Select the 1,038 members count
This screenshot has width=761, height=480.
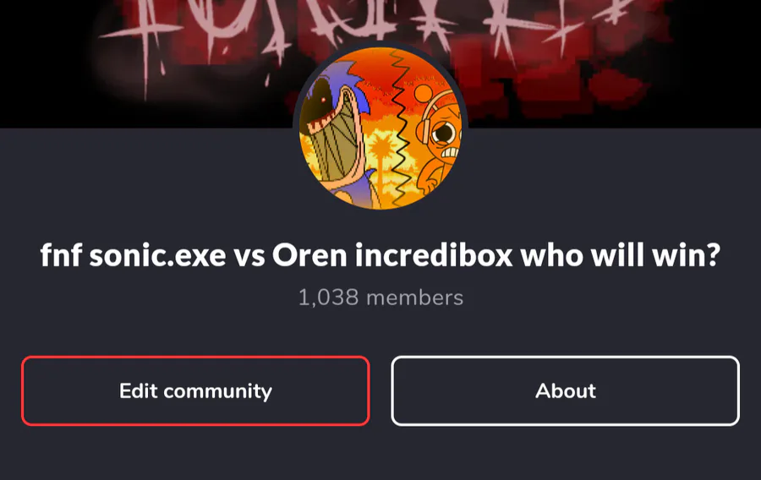click(380, 297)
